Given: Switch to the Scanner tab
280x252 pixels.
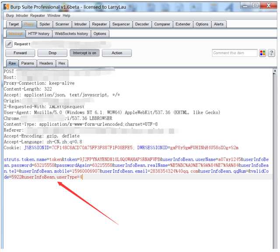Looking at the screenshot, I should [x=62, y=24].
